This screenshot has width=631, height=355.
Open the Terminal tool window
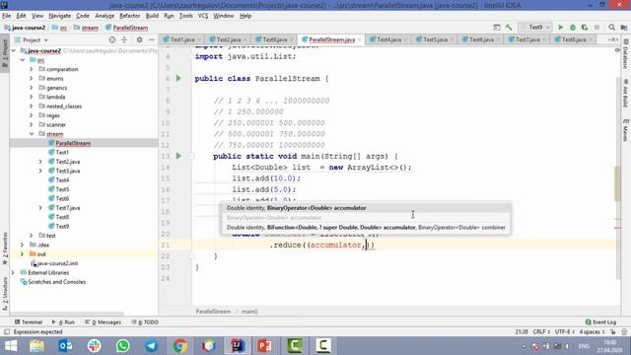coord(29,322)
